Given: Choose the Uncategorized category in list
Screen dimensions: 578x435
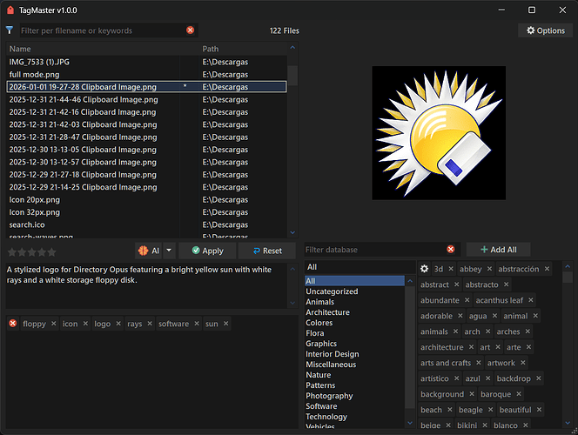Looking at the screenshot, I should 332,291.
